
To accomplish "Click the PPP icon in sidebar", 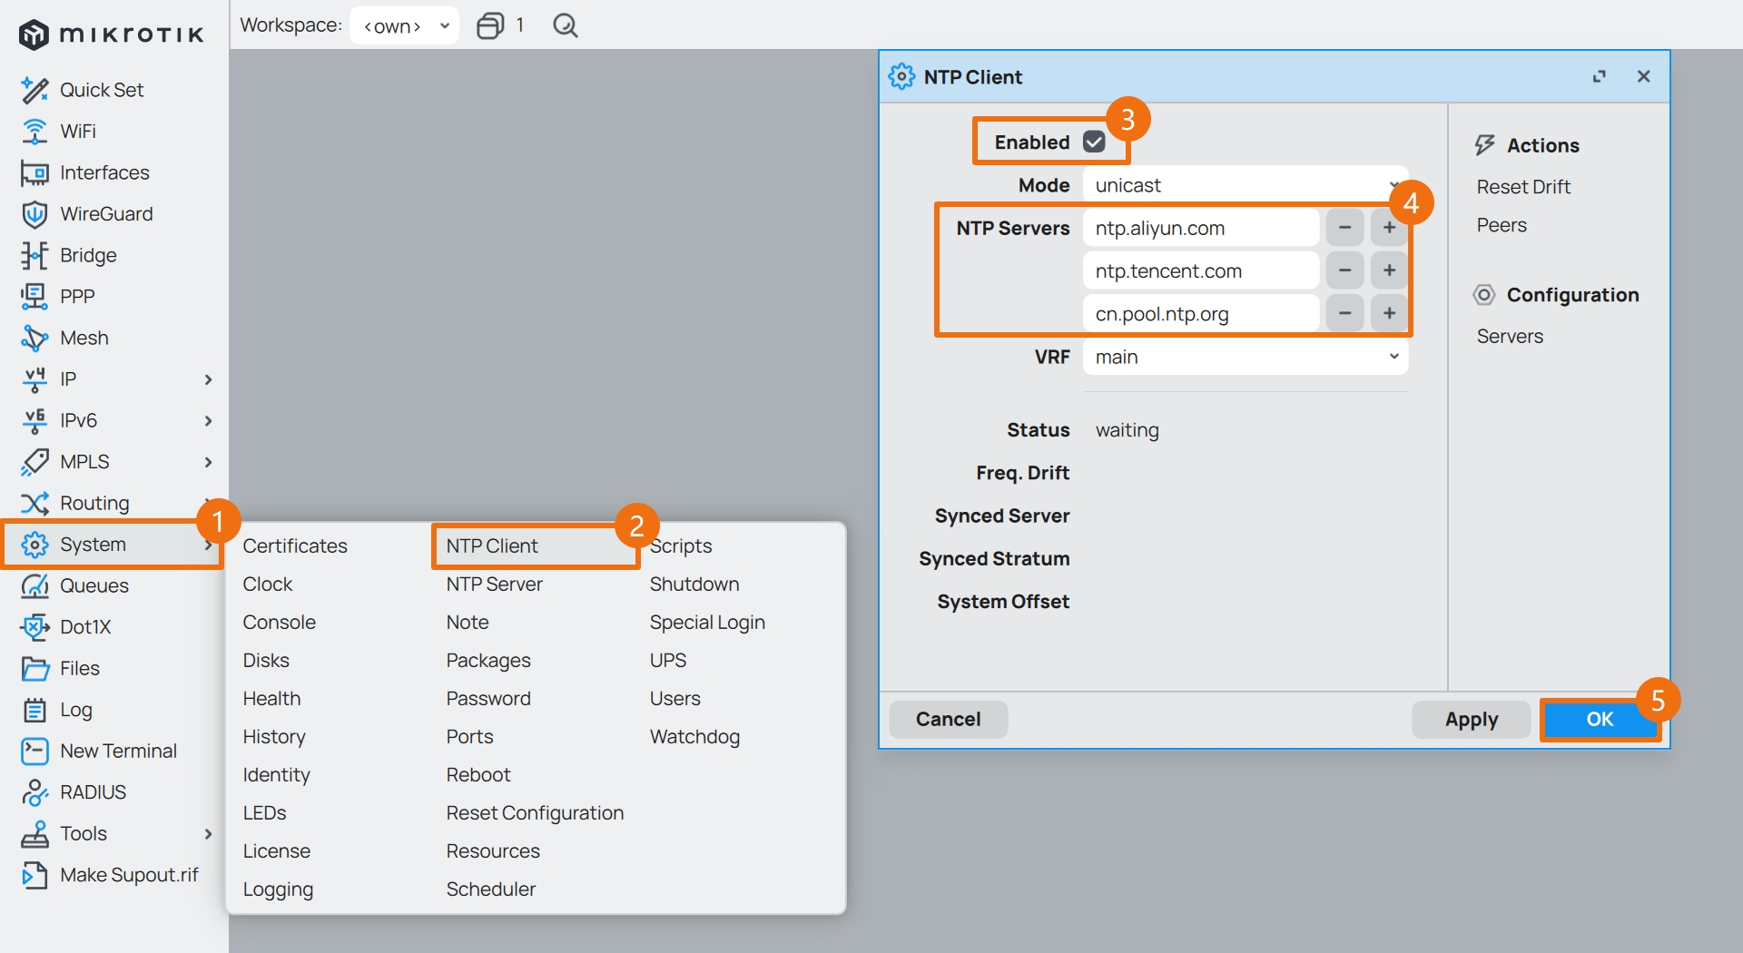I will click(x=34, y=297).
